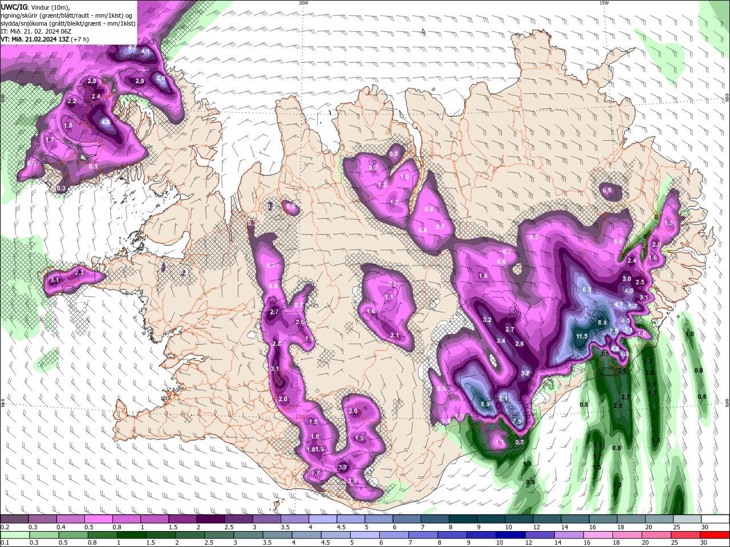Click the palest green first rain legend swatch
730x547 pixels.
[x=14, y=534]
